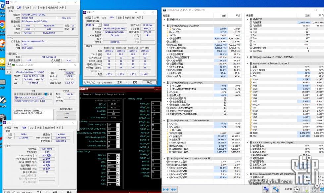Screen dimensions: 324x193
Task: Click the TestMem5 log text box
Action: [x=33, y=114]
